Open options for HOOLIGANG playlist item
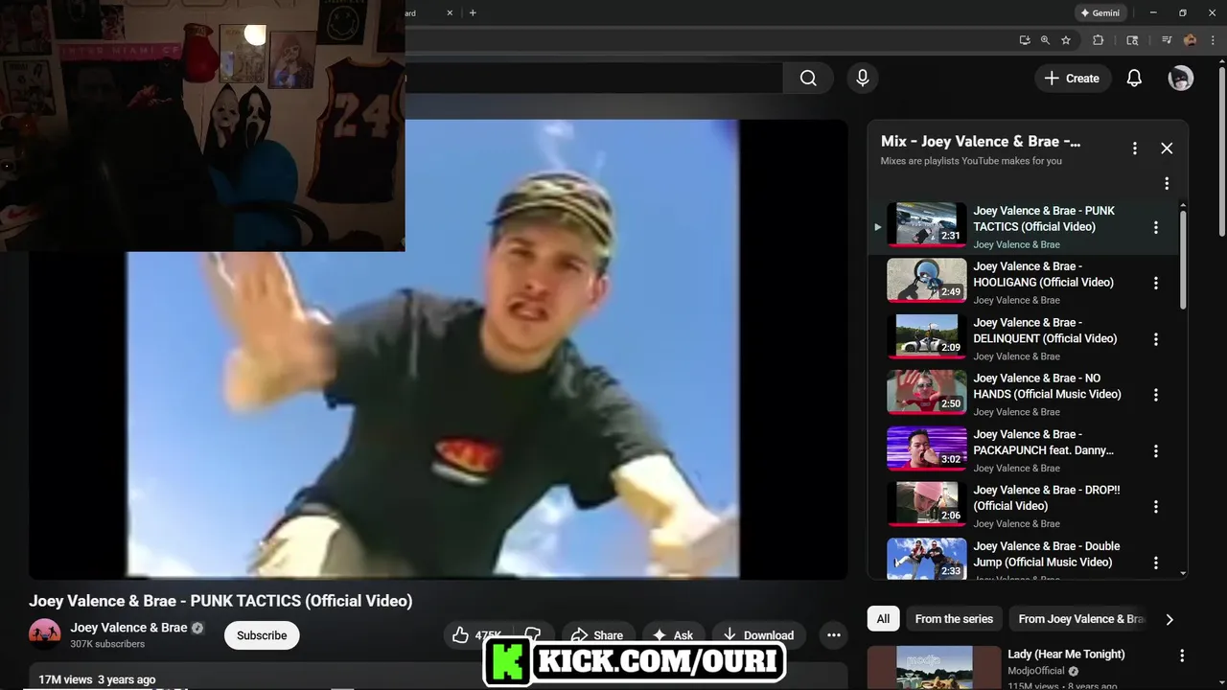1227x690 pixels. click(1156, 283)
